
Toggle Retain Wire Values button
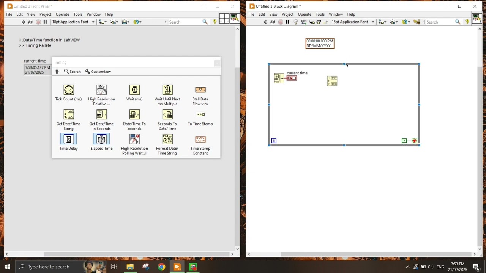(304, 22)
